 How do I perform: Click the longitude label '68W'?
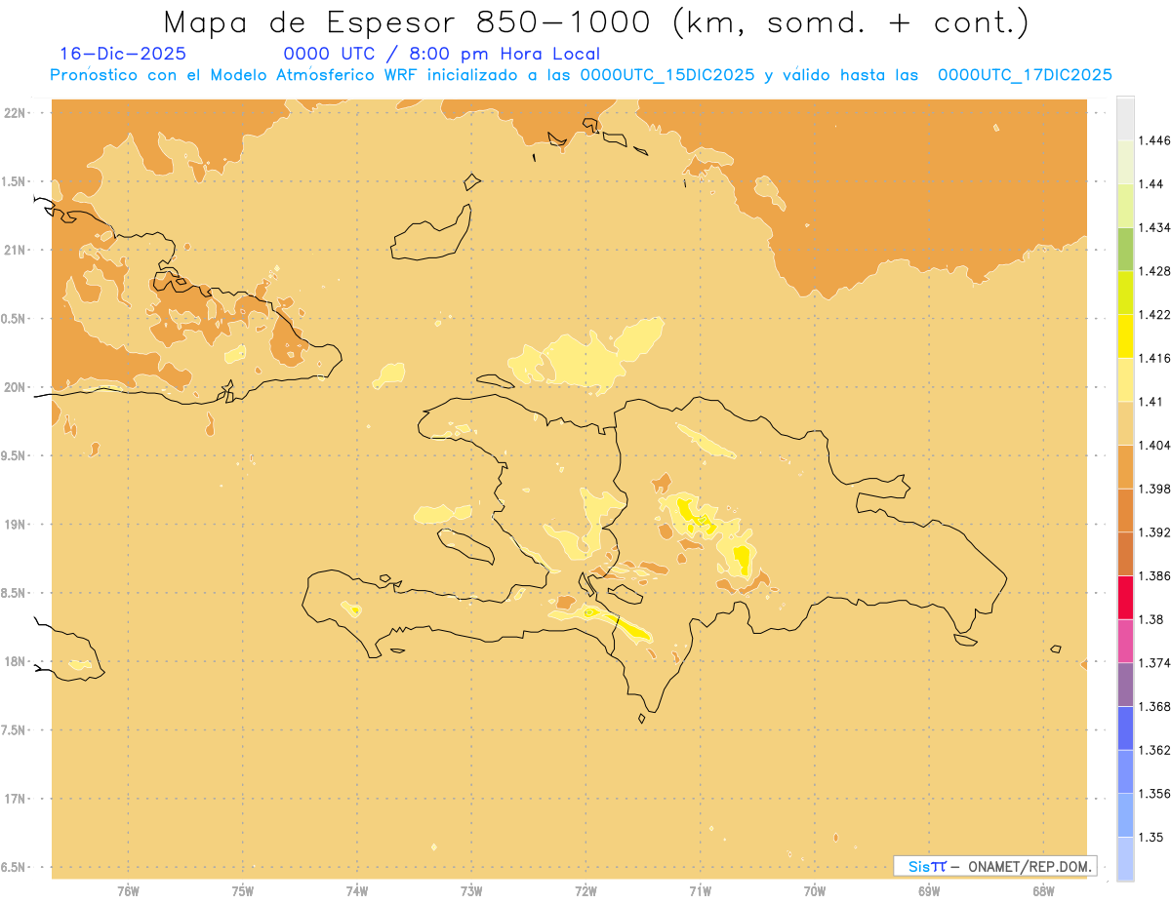tap(1043, 891)
